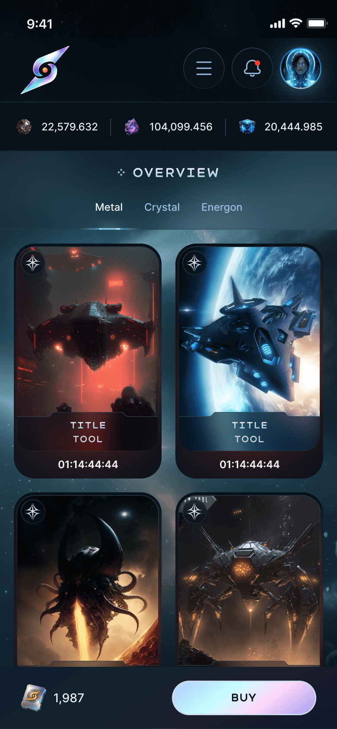Tap the card token icon beside 1,987

pos(34,697)
